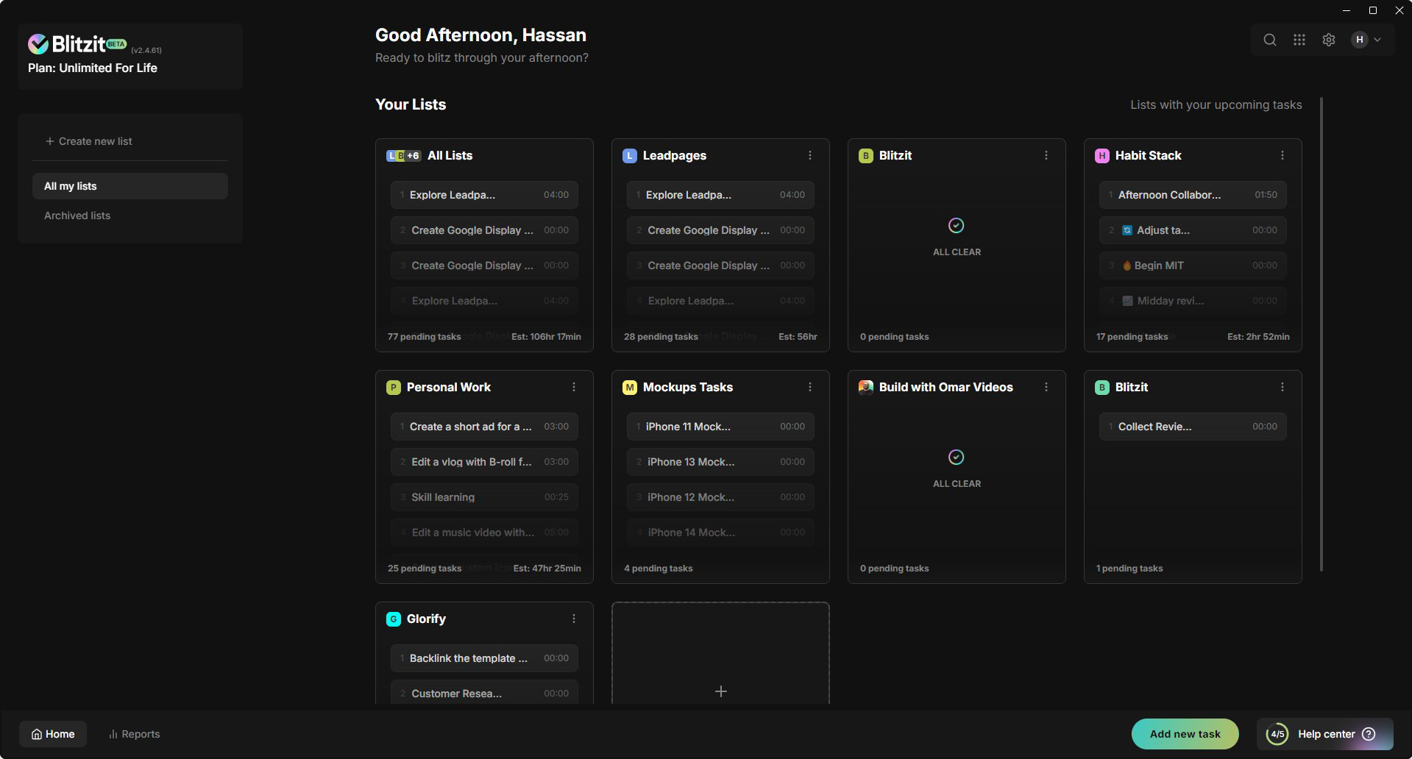Open the settings gear

[1328, 39]
